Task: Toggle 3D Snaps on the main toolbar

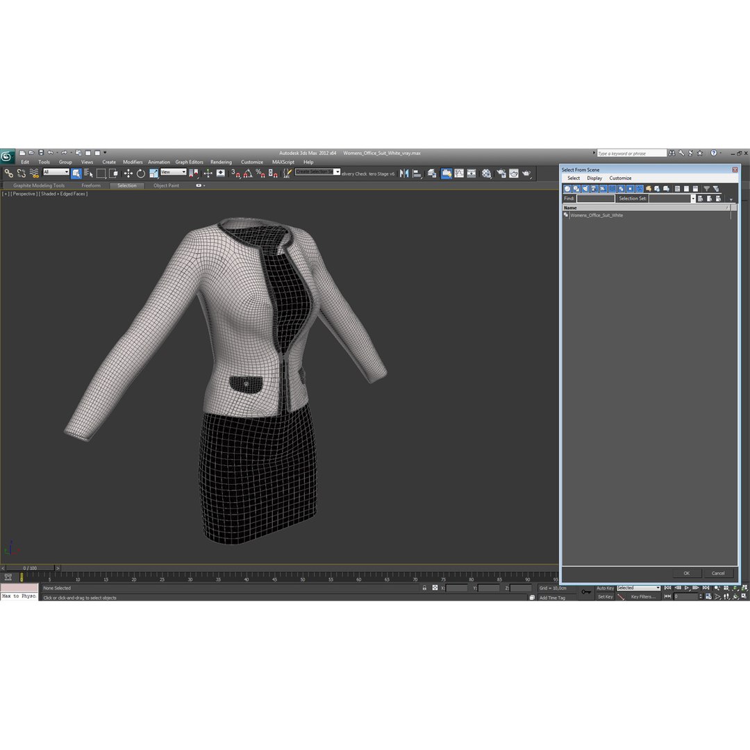Action: click(235, 173)
